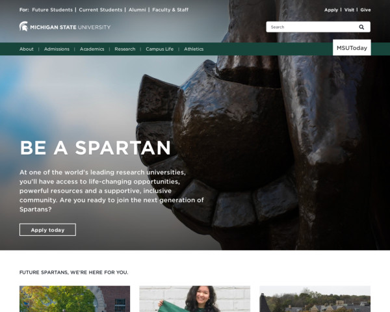Click the Visit link at top
This screenshot has width=390, height=312.
click(349, 10)
